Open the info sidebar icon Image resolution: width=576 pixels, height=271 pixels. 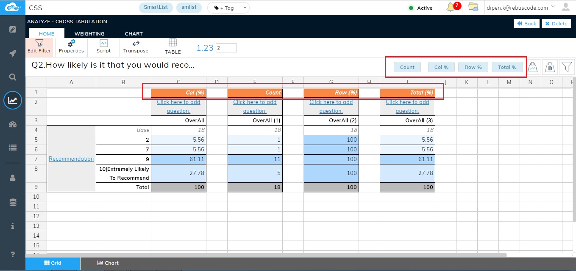pyautogui.click(x=13, y=226)
